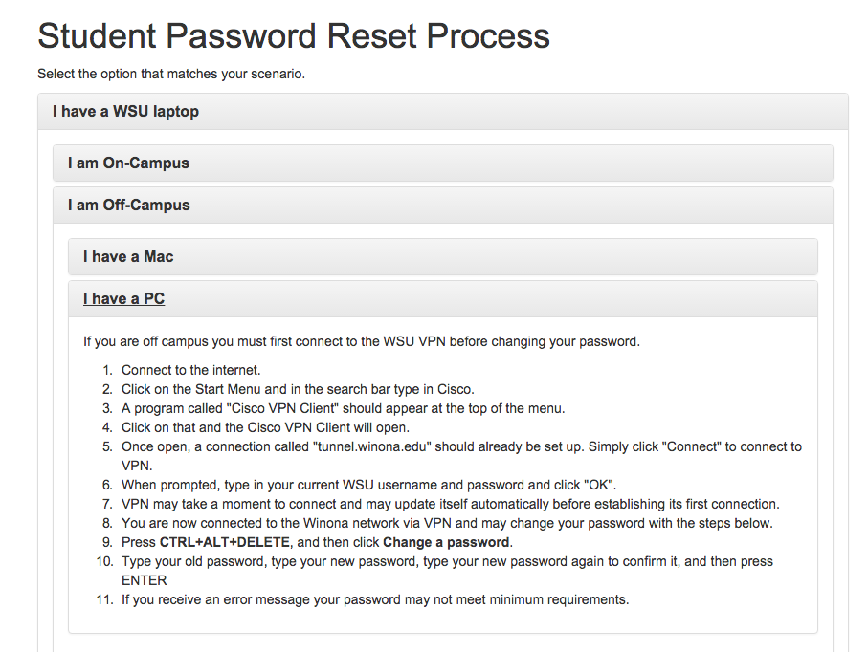Click the "connected to the Winona network" step

(446, 523)
